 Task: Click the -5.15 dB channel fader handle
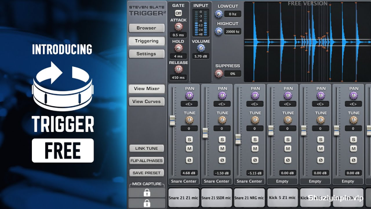[238, 139]
